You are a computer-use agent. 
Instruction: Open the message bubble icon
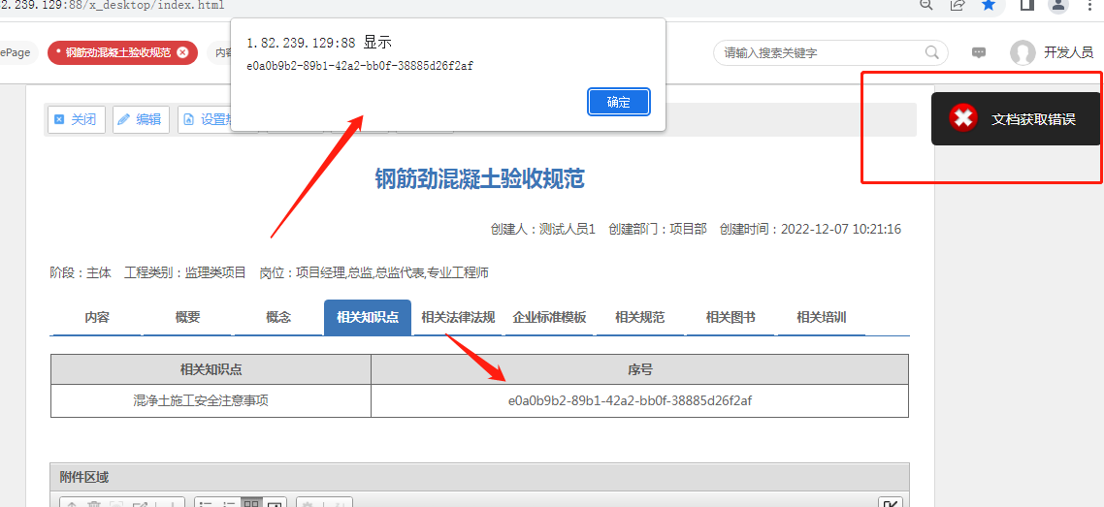[x=979, y=52]
